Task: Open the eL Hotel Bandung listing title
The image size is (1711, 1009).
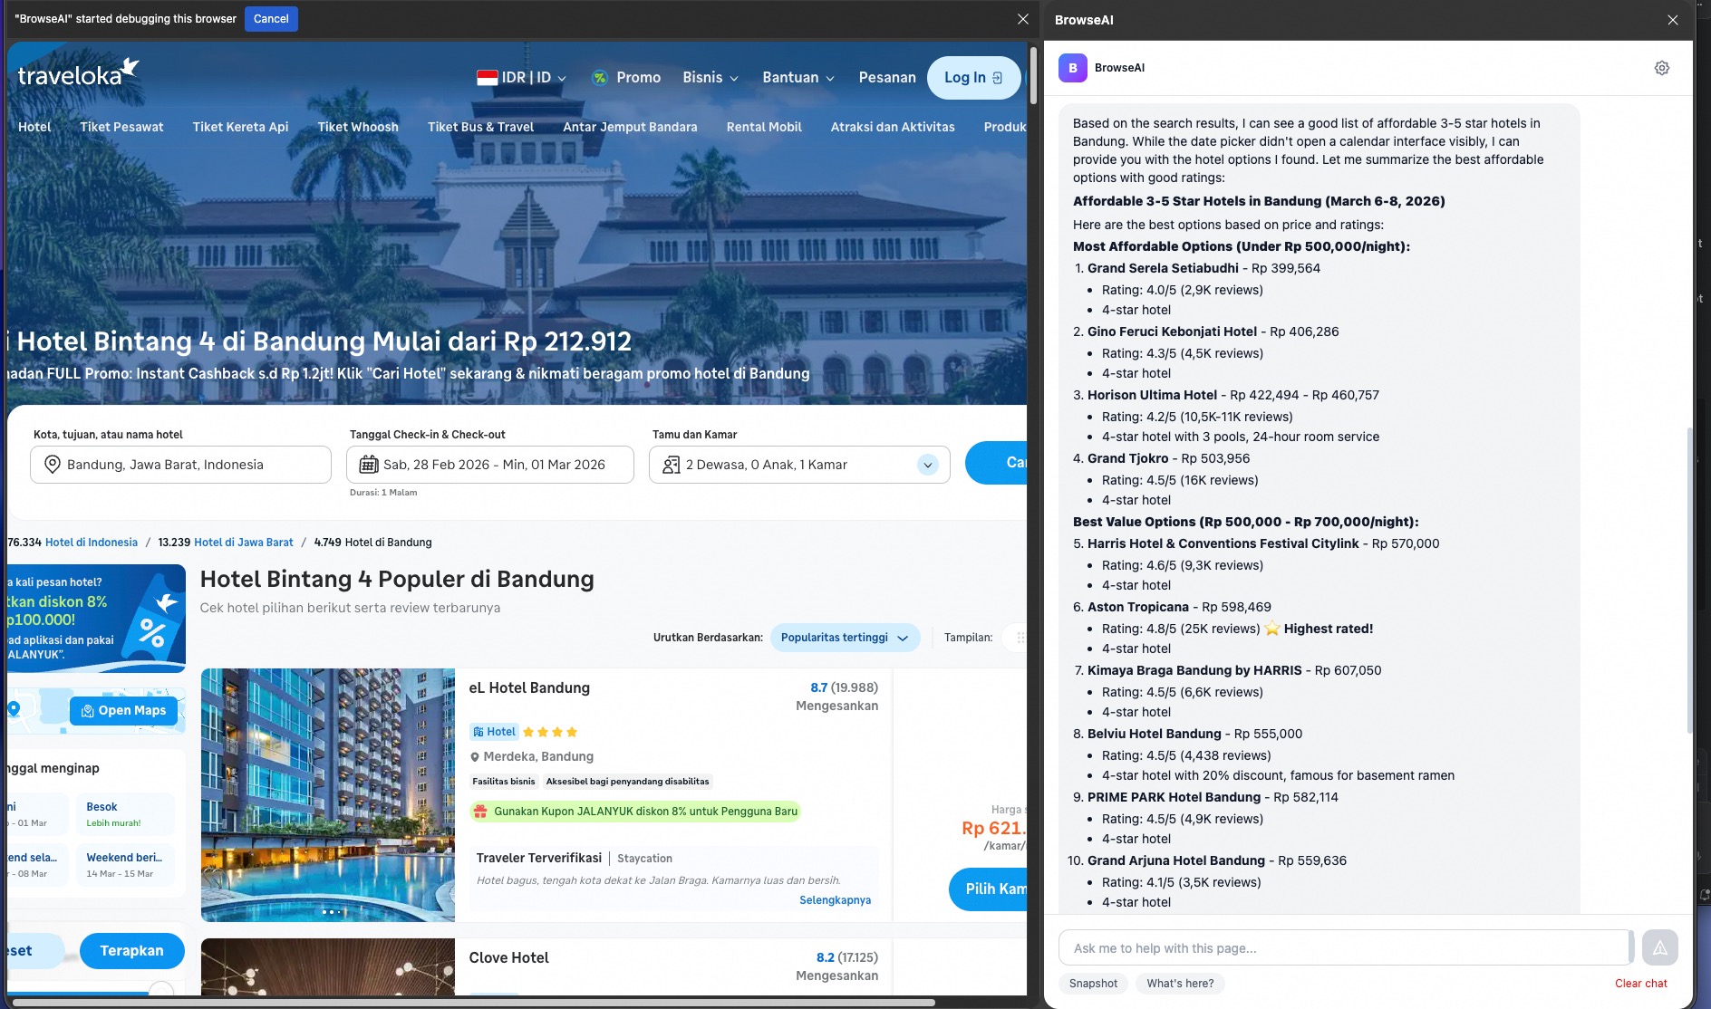Action: coord(529,688)
